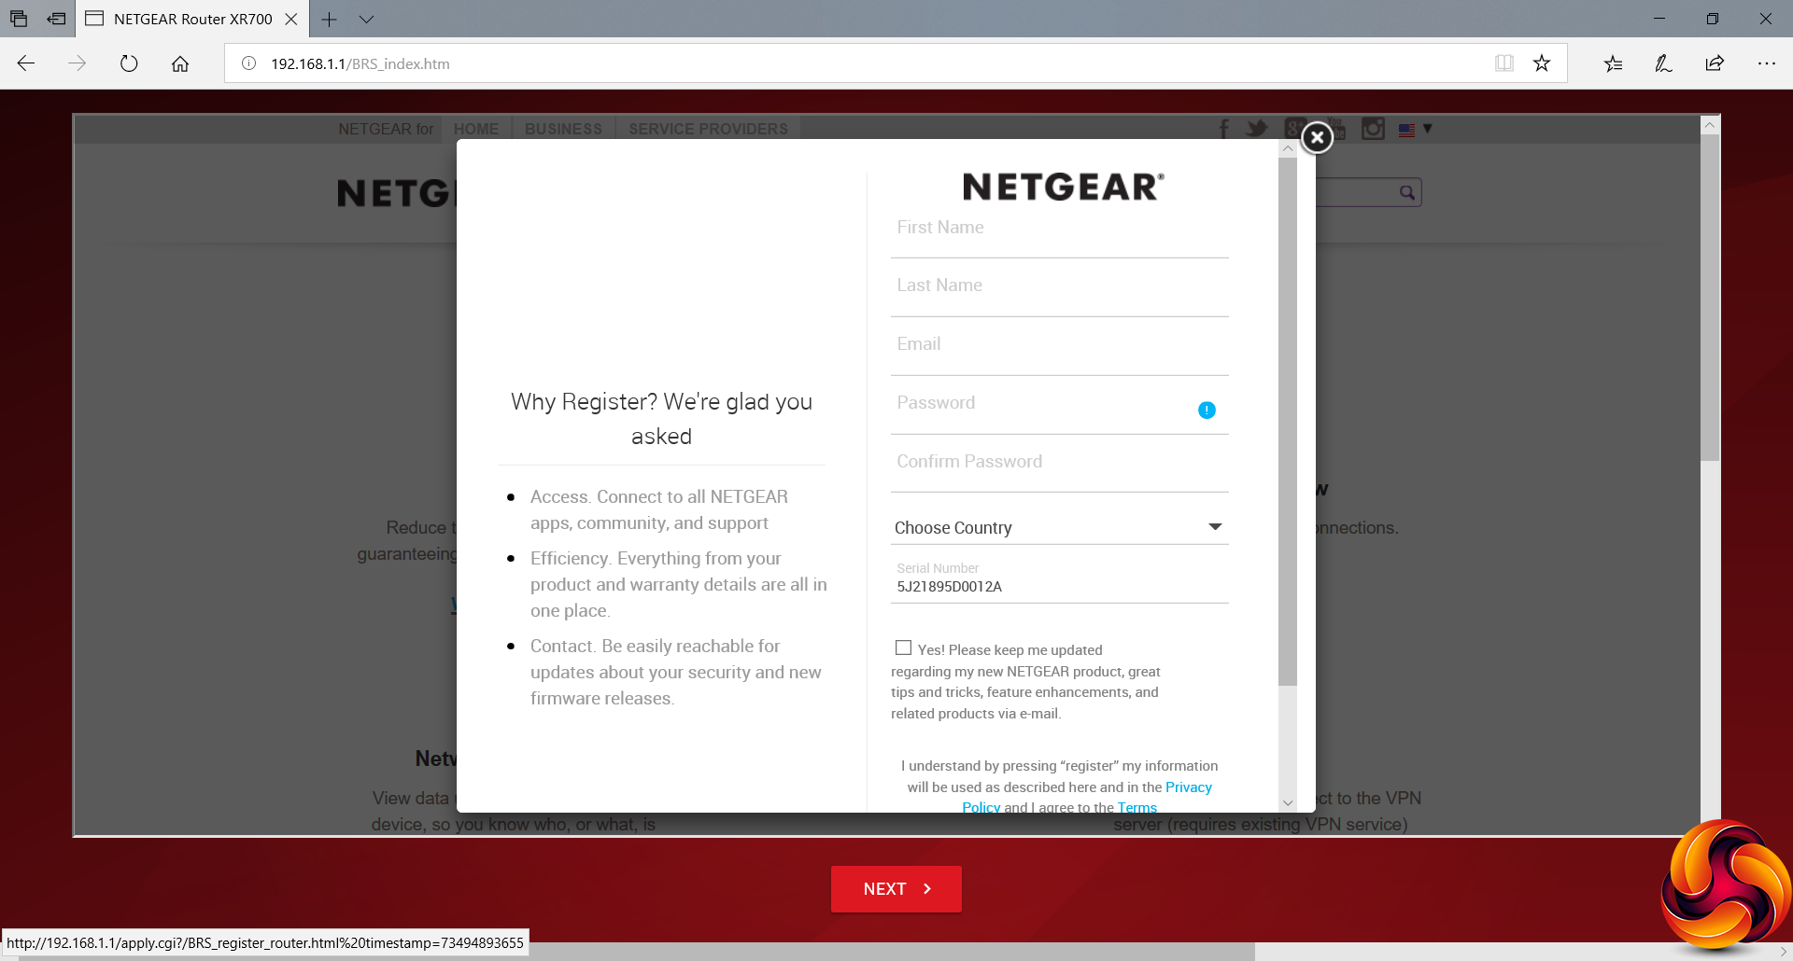Click the SERVICE PROVIDERS navigation tab
Screen dimensions: 1793x961
click(x=708, y=129)
